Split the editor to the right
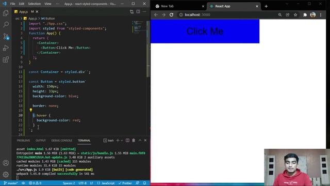Viewport: 330px width, 186px height. coord(138,11)
